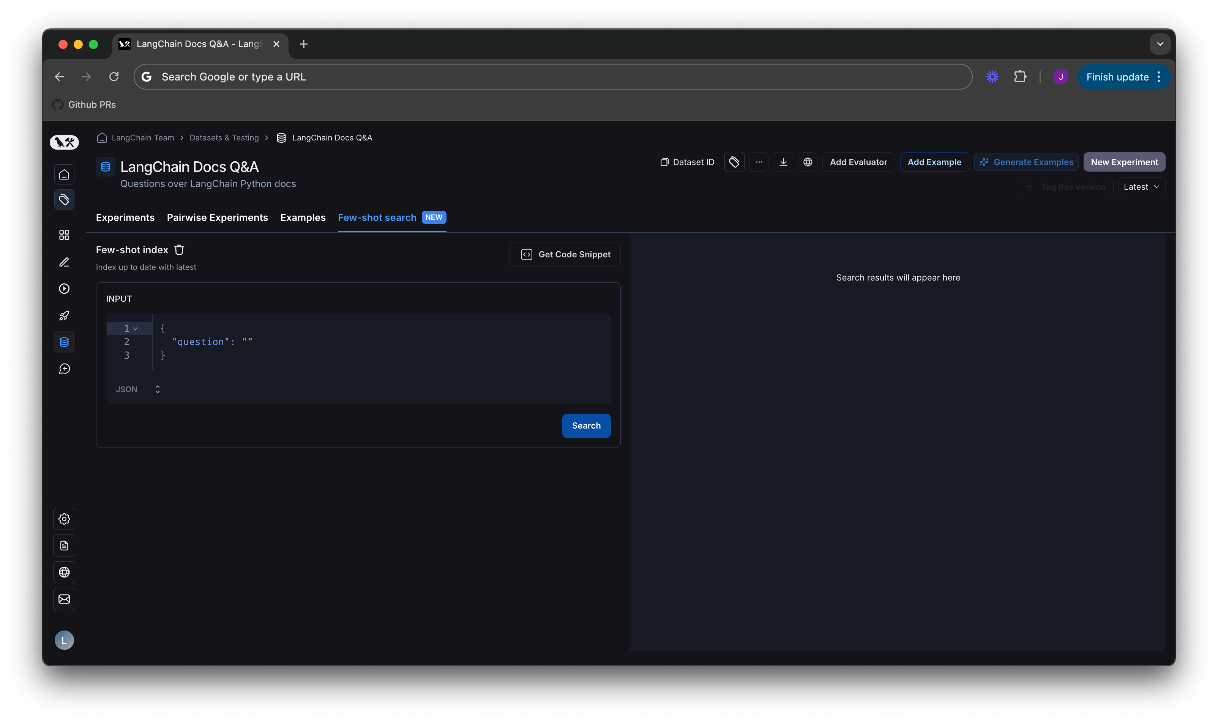The image size is (1218, 722).
Task: Switch to the Experiments tab
Action: tap(125, 218)
